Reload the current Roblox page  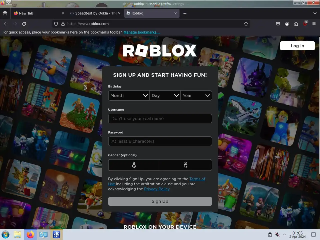24,24
